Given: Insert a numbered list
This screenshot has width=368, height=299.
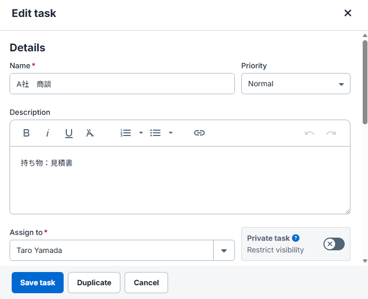Looking at the screenshot, I should [x=126, y=133].
